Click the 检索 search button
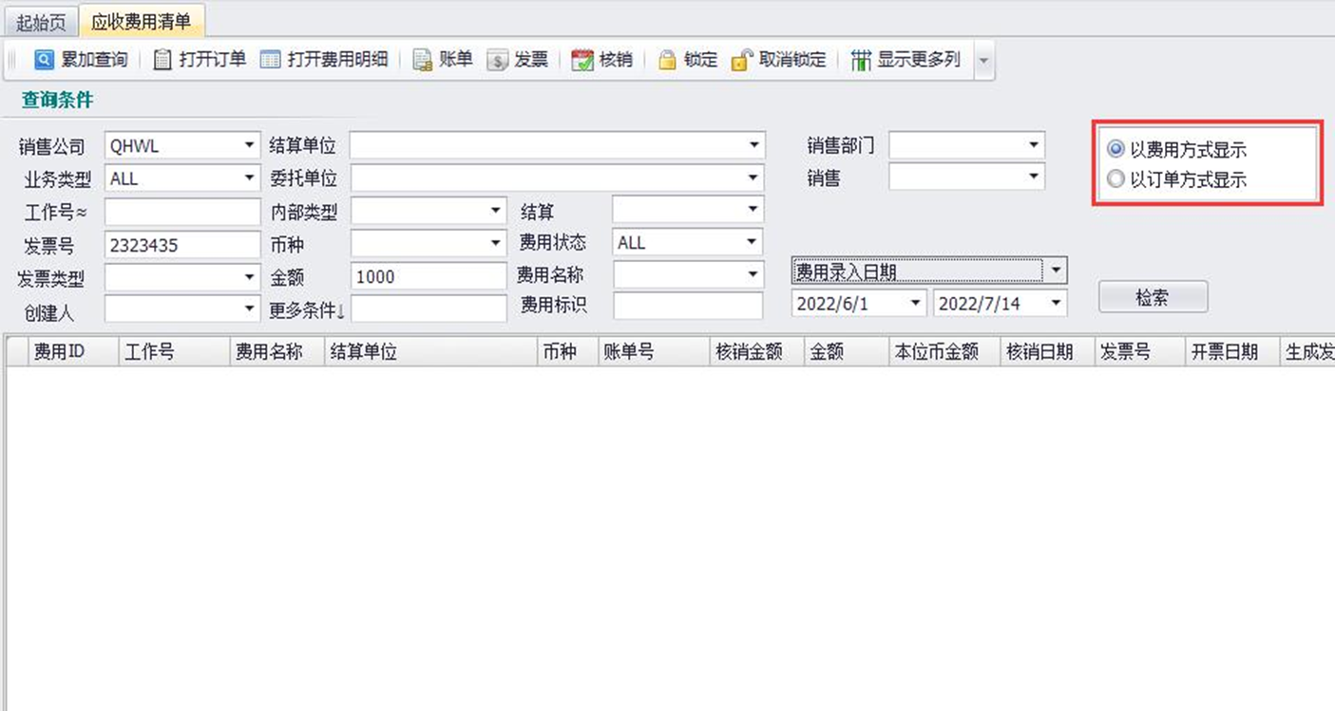 tap(1153, 297)
